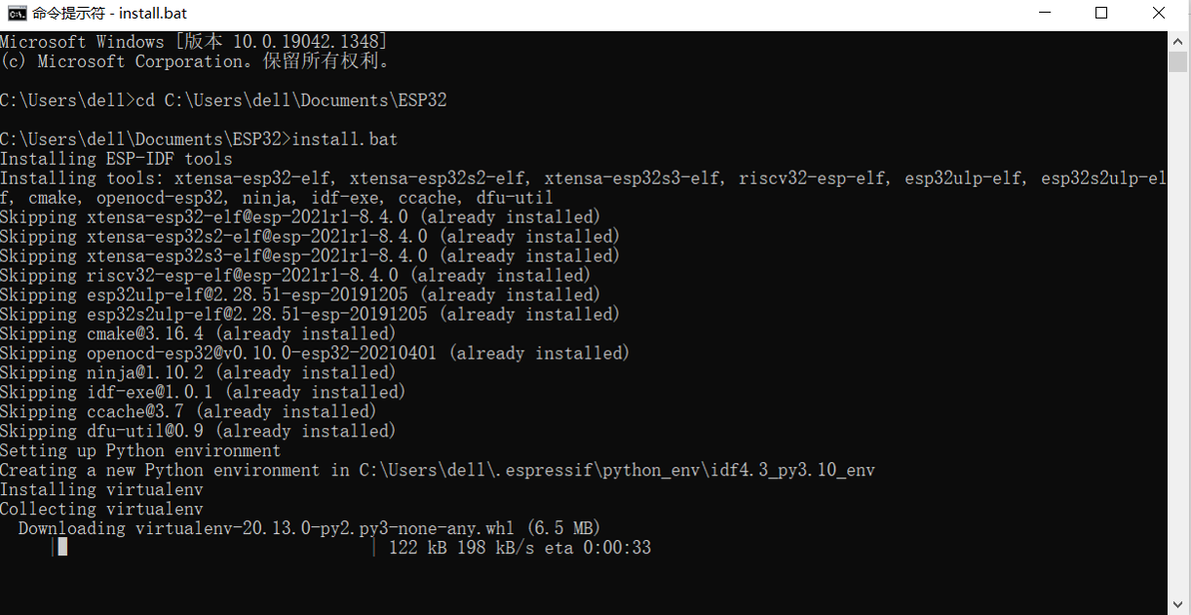Click the "install.bat" command at the prompt
The height and width of the screenshot is (615, 1191).
pyautogui.click(x=345, y=140)
